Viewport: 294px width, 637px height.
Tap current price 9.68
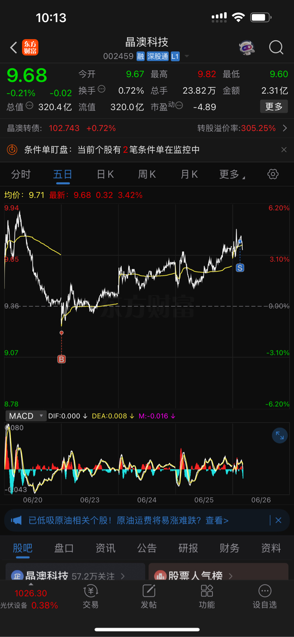(x=27, y=75)
